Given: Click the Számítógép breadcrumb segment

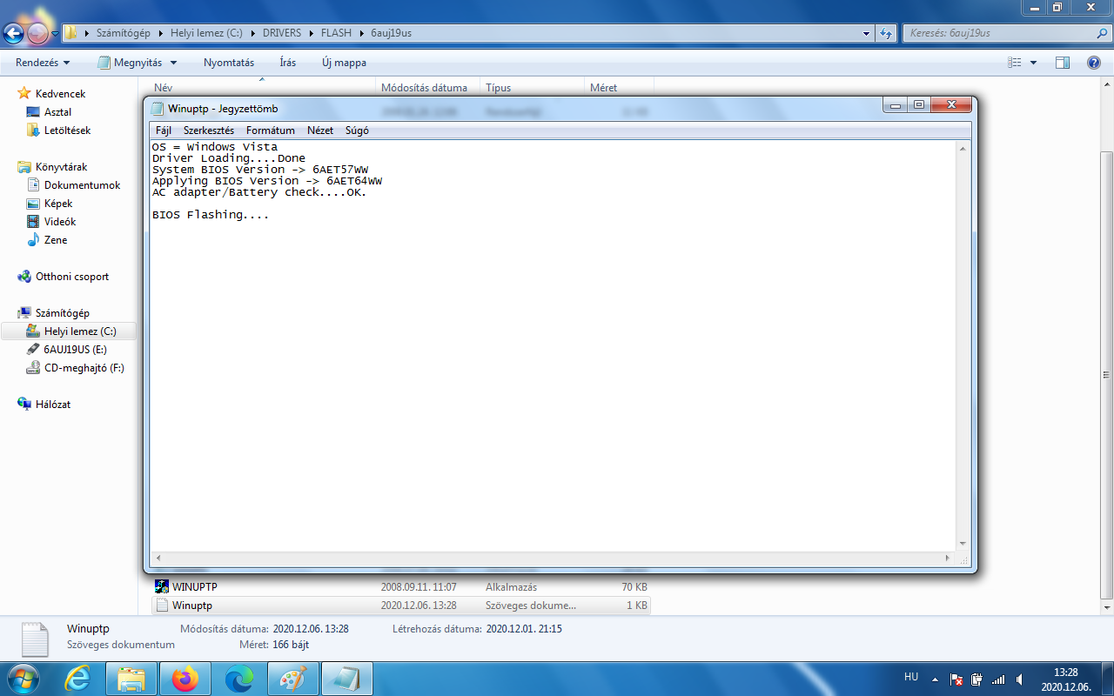Looking at the screenshot, I should [124, 33].
